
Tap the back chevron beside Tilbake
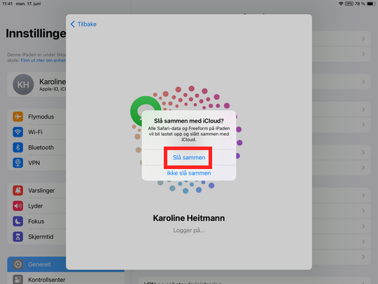click(73, 24)
